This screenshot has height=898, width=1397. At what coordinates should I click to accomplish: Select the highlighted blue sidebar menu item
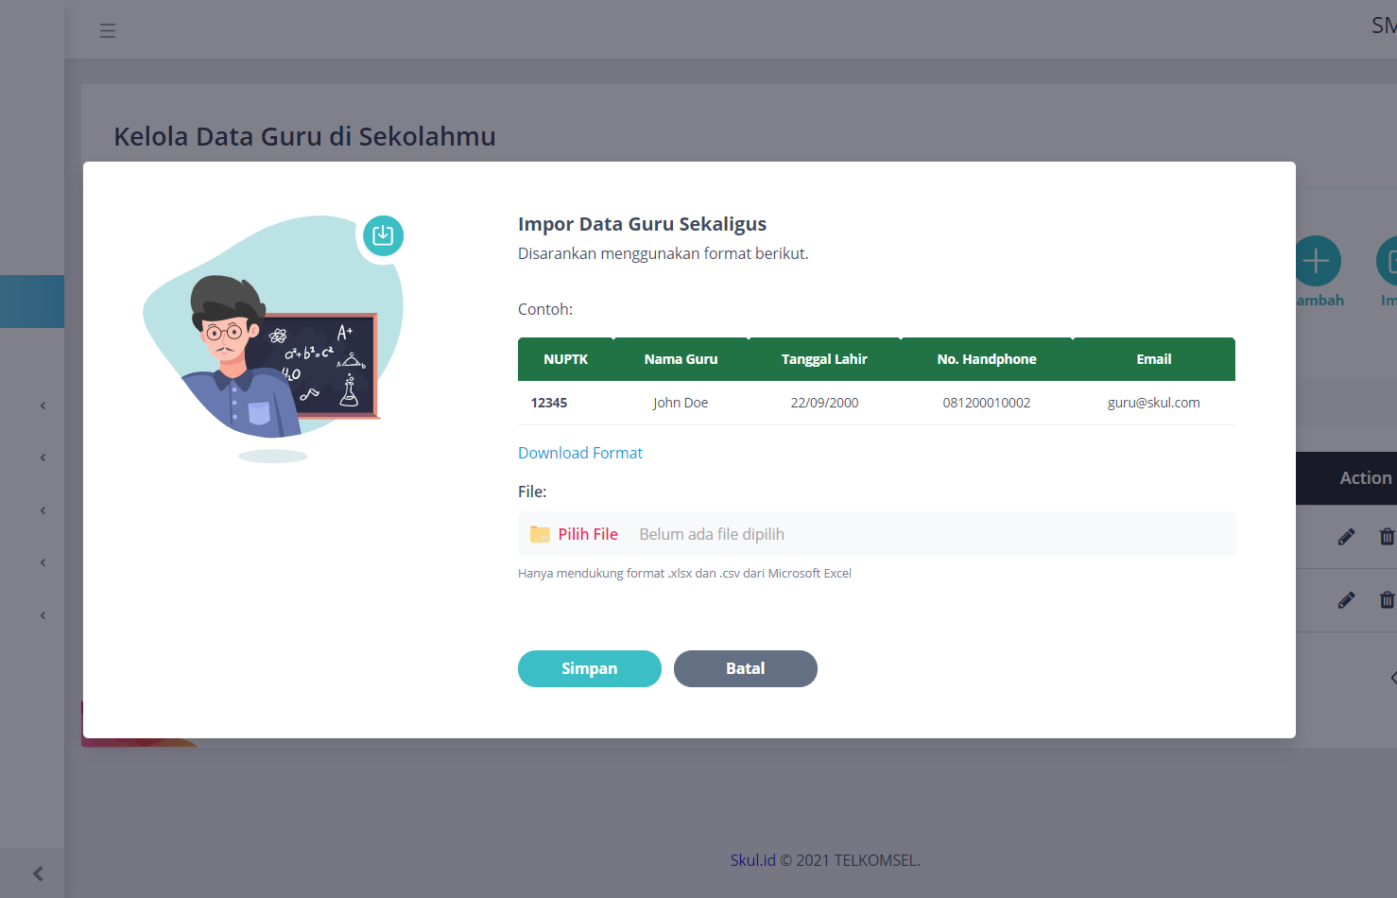tap(32, 302)
